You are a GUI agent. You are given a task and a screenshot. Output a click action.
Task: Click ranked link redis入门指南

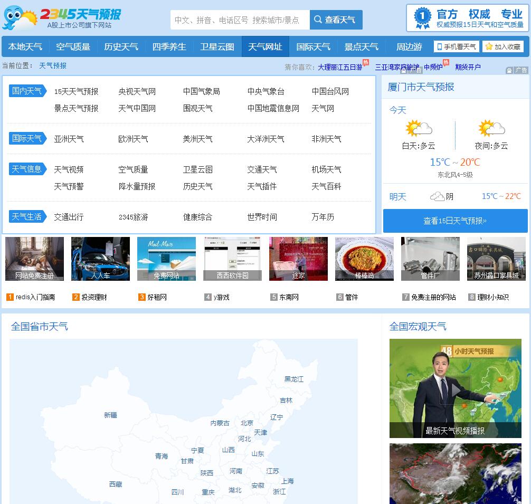pos(35,297)
